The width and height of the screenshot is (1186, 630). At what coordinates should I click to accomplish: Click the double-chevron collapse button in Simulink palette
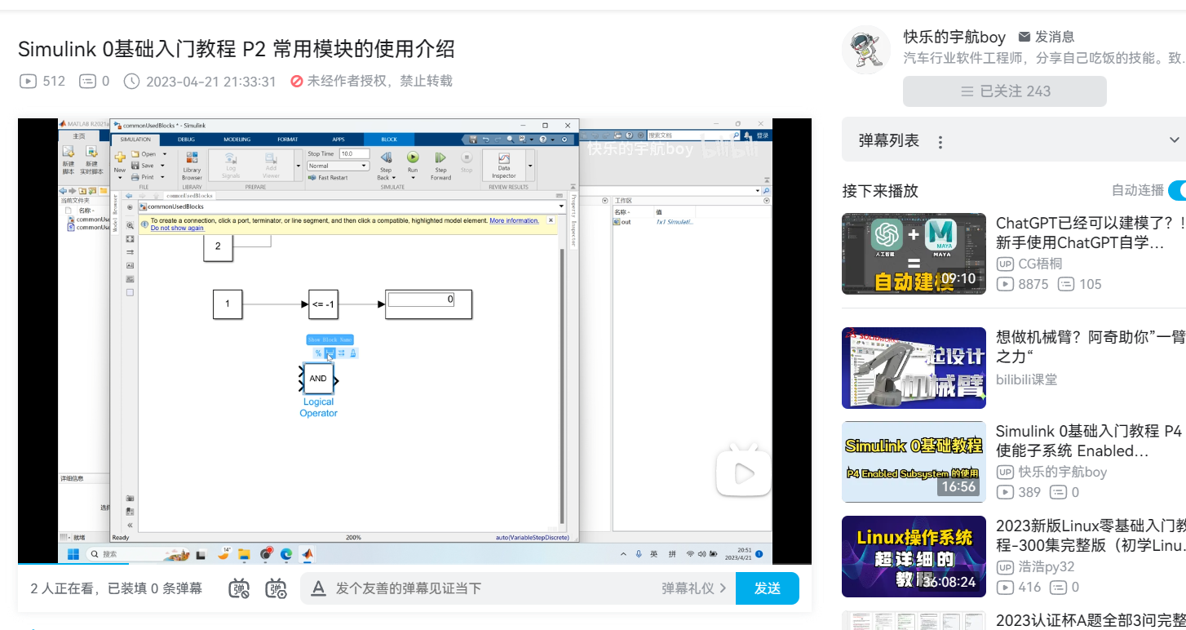(x=130, y=526)
